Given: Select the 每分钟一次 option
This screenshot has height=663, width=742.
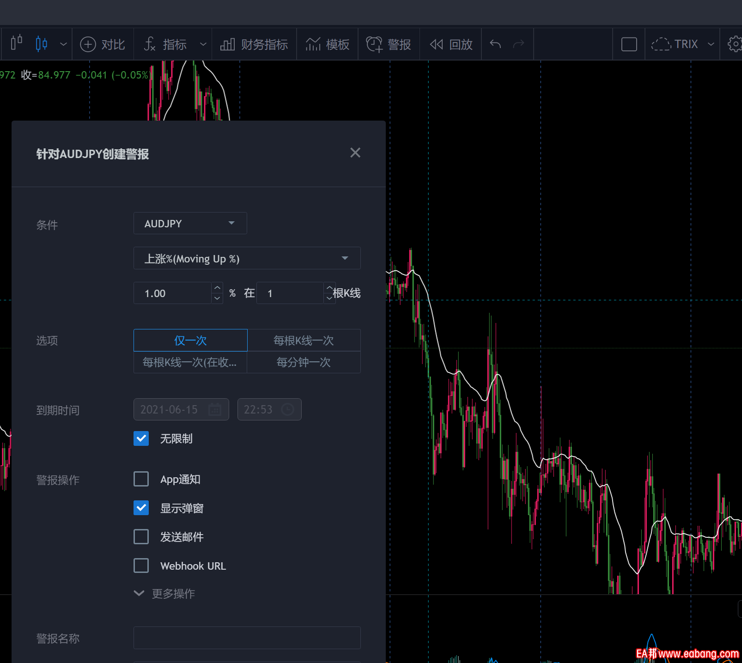Looking at the screenshot, I should pyautogui.click(x=304, y=362).
